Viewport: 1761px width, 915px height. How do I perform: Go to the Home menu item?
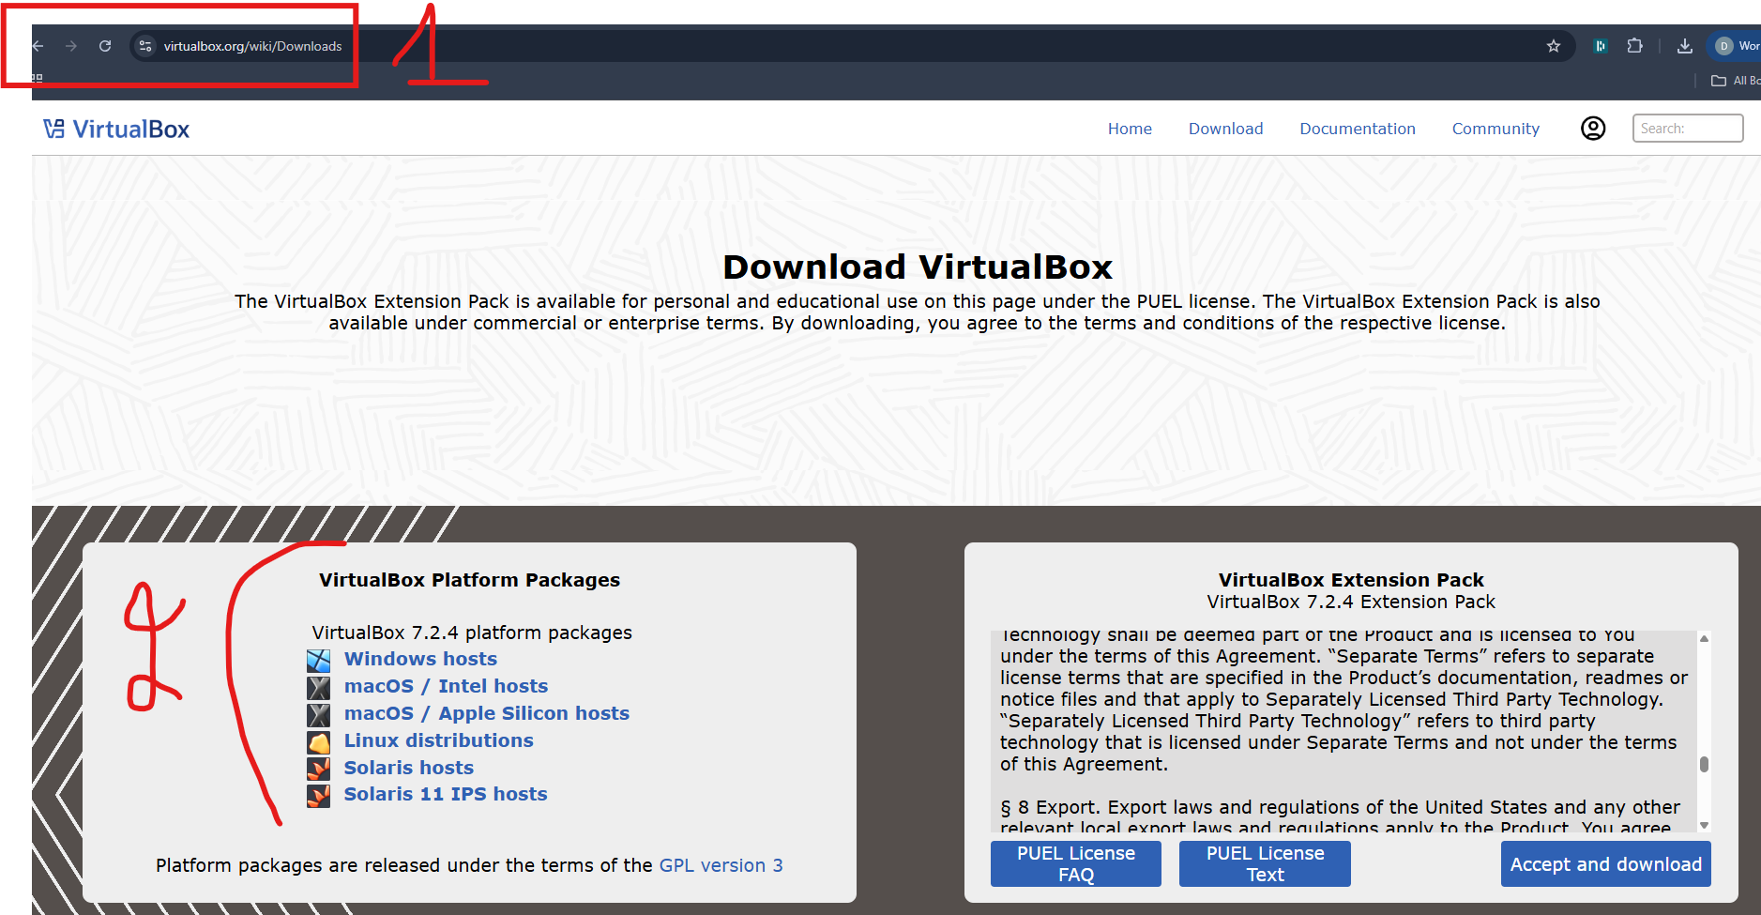pos(1130,129)
